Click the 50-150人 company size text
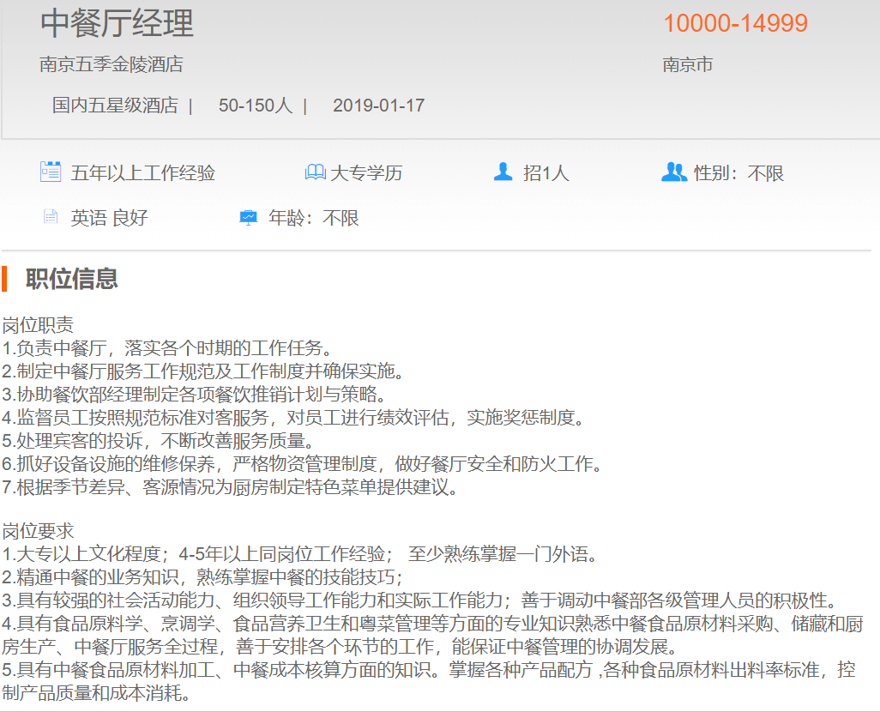880x712 pixels. tap(255, 106)
